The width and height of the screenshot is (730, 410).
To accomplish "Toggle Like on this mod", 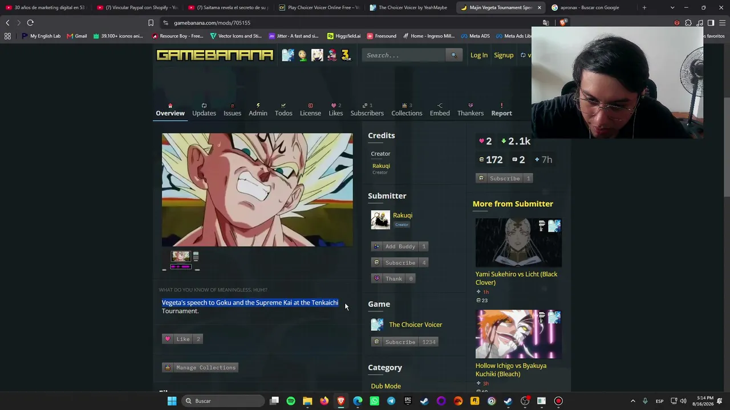I will [x=182, y=339].
